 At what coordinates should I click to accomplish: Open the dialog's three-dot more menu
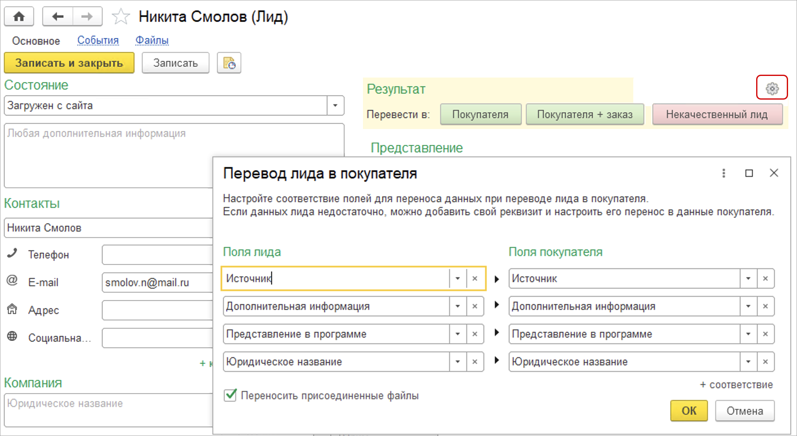point(724,174)
